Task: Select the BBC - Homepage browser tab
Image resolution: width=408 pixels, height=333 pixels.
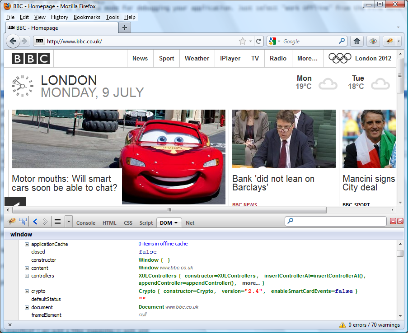Action: pyautogui.click(x=61, y=28)
